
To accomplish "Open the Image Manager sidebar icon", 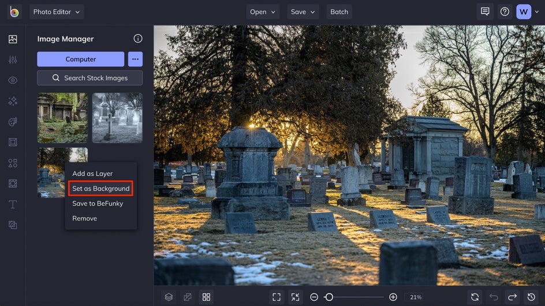I will [x=13, y=39].
